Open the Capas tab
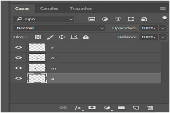The image size is (170, 113). 22,9
